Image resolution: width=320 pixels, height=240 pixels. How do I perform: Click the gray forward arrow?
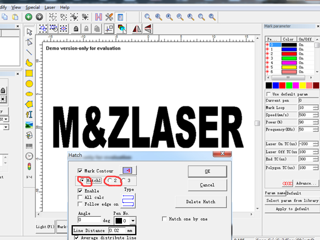pyautogui.click(x=39, y=17)
